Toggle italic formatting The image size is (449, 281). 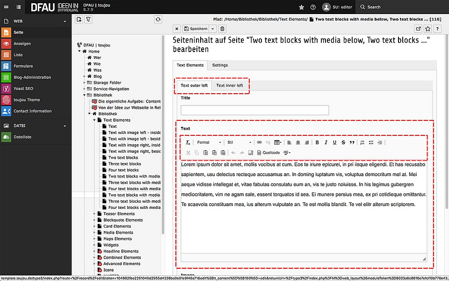point(326,142)
